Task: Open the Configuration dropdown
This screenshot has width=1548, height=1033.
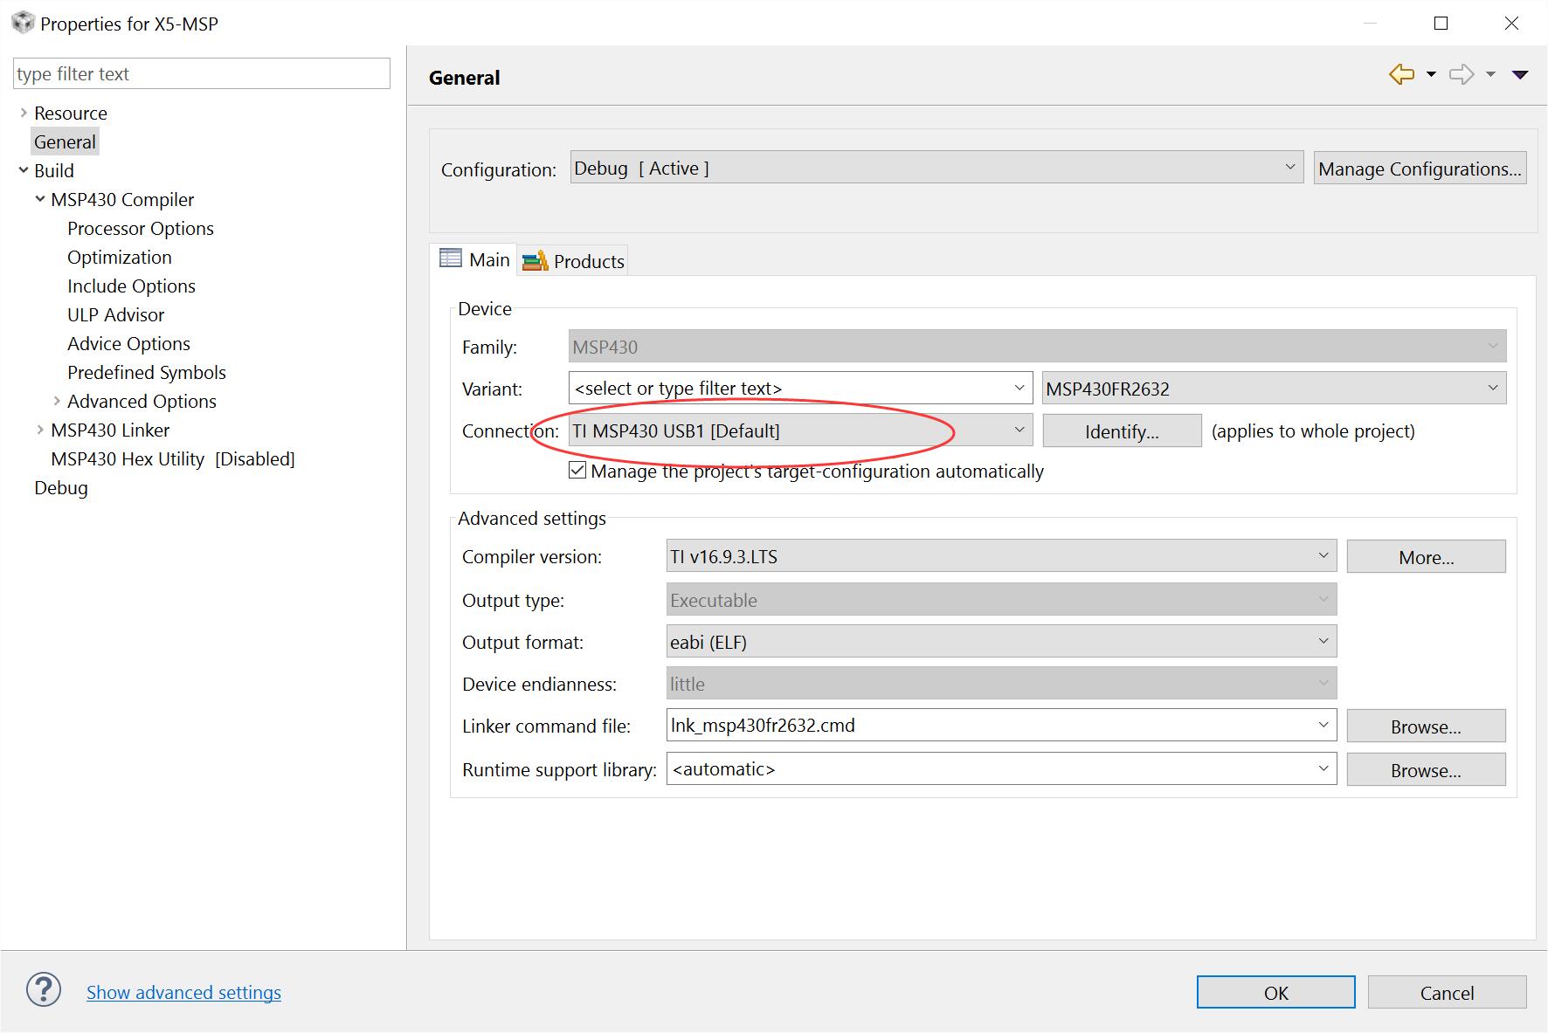Action: 936,168
